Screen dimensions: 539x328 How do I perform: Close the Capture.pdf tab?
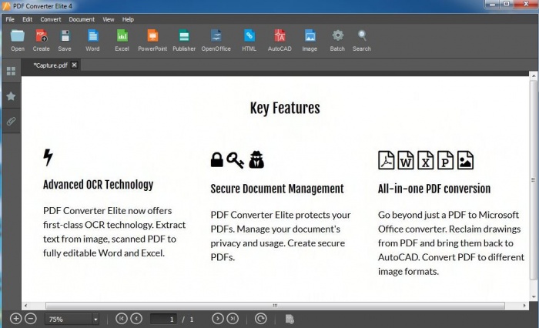pos(74,65)
